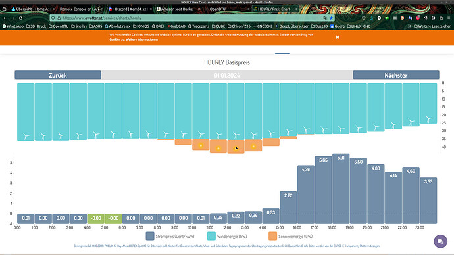The height and width of the screenshot is (255, 454).
Task: Open the Firefox extensions puzzle icon
Action: (441, 18)
